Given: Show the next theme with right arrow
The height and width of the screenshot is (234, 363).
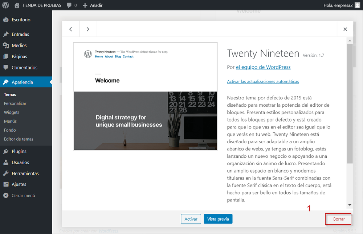Looking at the screenshot, I should [88, 29].
